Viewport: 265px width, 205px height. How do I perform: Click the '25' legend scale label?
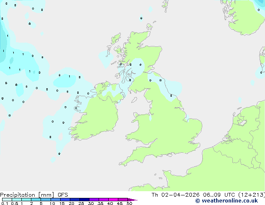point(81,203)
